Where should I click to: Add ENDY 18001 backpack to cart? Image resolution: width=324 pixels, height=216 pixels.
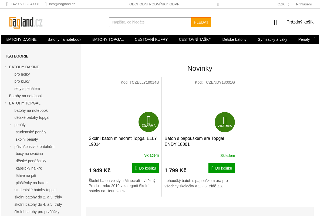(222, 168)
